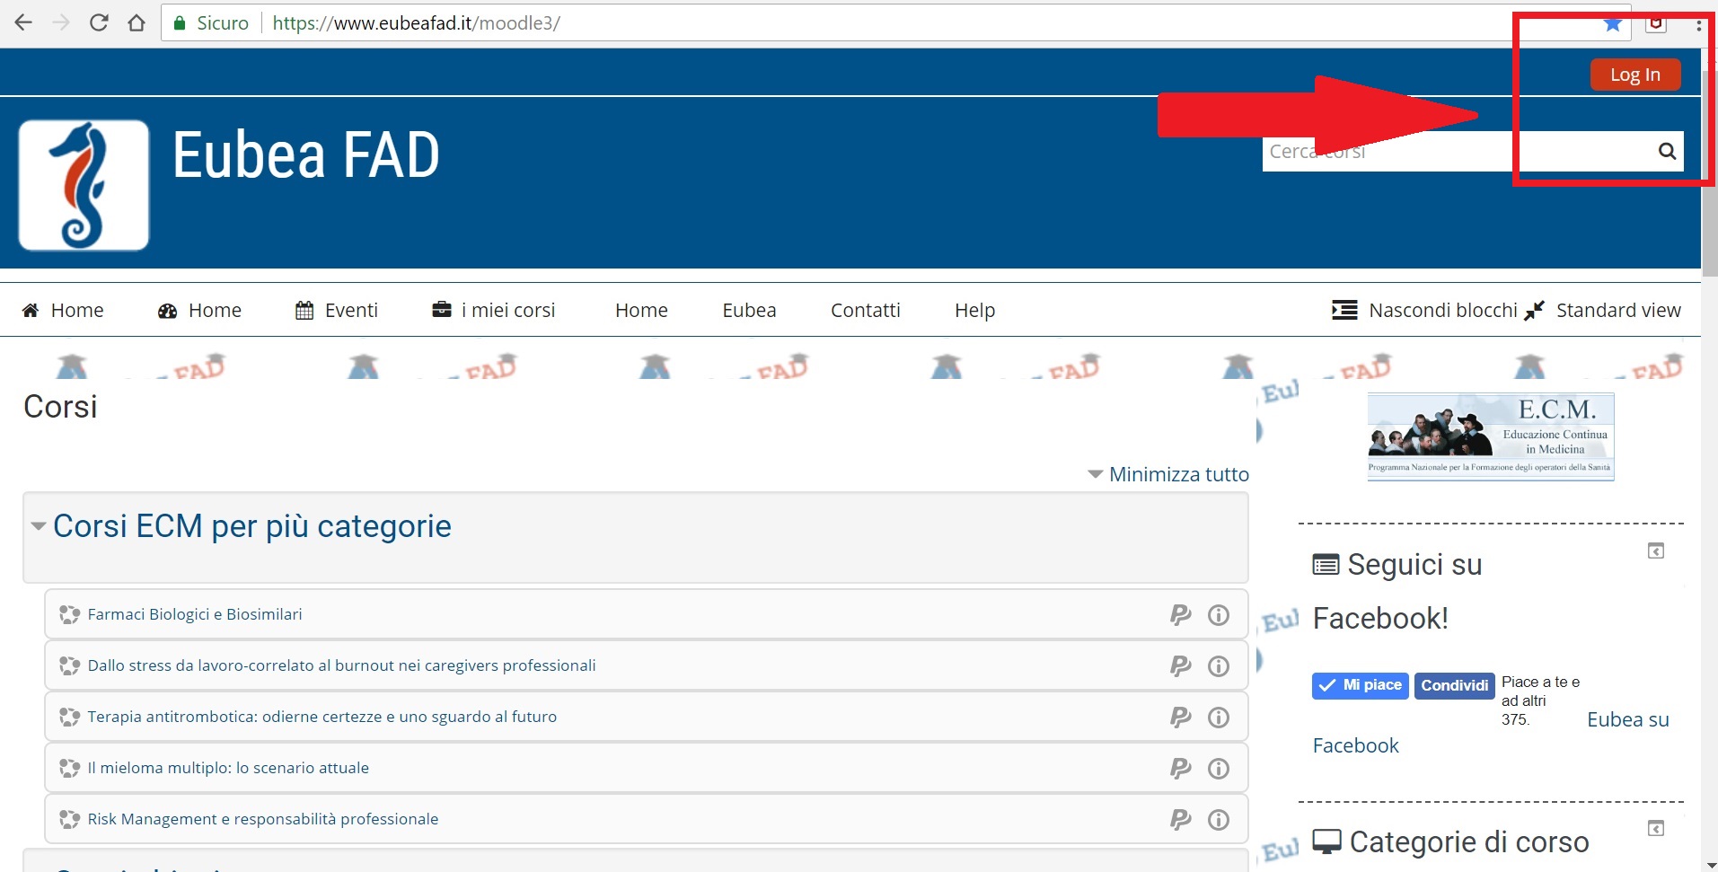Reload the page with refresh icon
Viewport: 1718px width, 872px height.
point(99,22)
